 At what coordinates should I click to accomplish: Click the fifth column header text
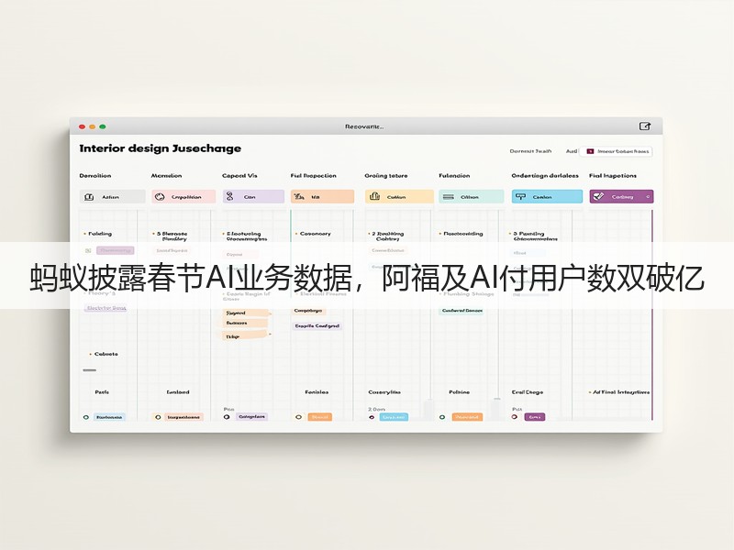pos(386,176)
